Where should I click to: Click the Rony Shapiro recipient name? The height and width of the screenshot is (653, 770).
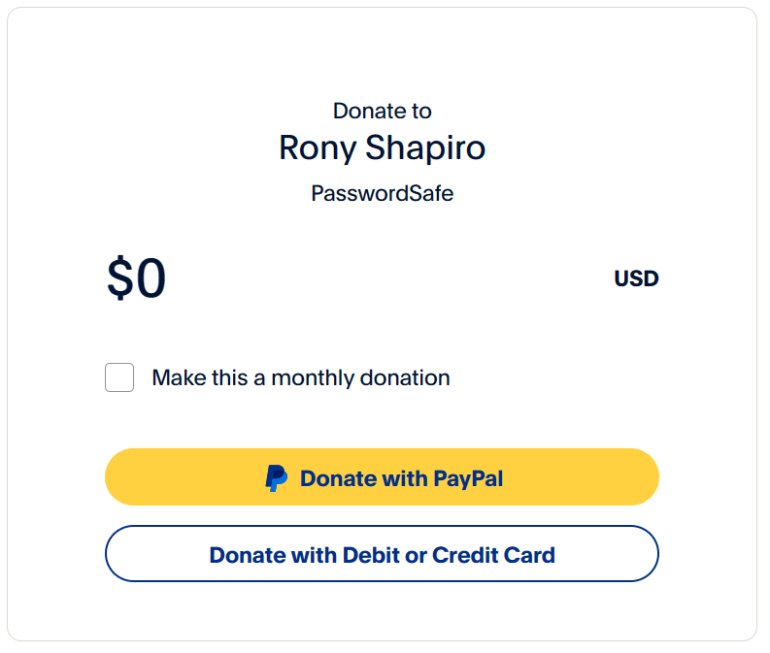tap(382, 147)
